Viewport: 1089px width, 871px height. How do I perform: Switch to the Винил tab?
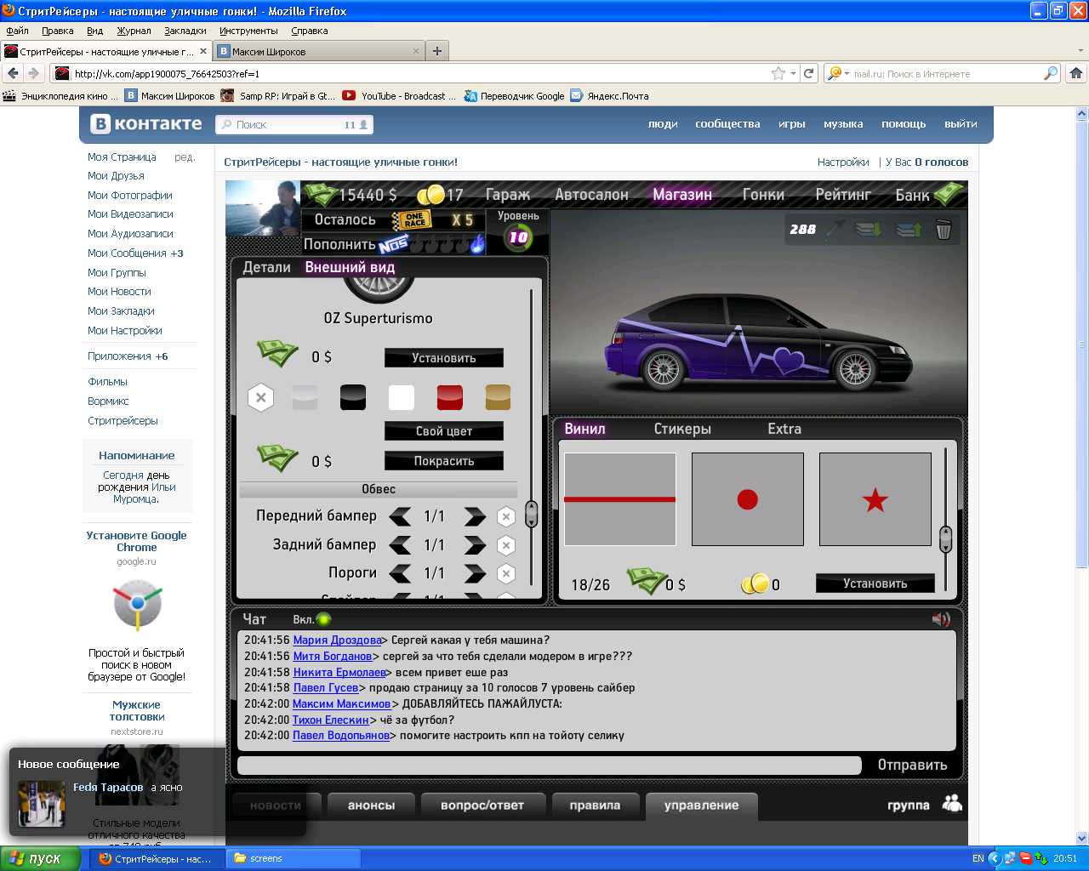[584, 429]
